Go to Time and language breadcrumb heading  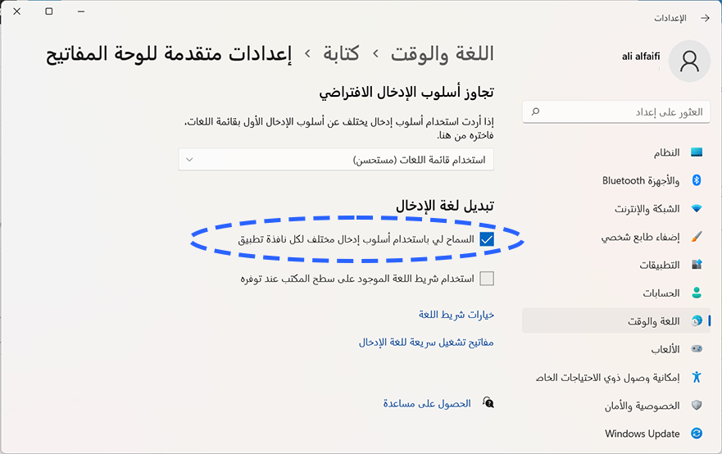pos(442,54)
